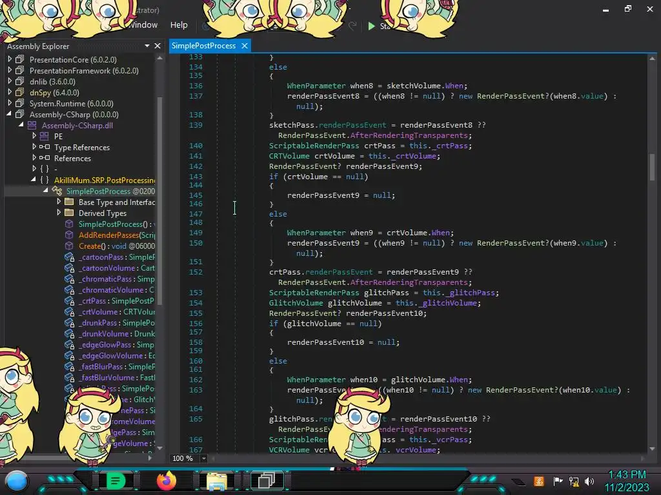The width and height of the screenshot is (661, 495).
Task: Select the SimplePostProcess() constructor entry
Action: (x=117, y=224)
